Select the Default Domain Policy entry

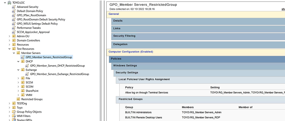tap(30, 11)
